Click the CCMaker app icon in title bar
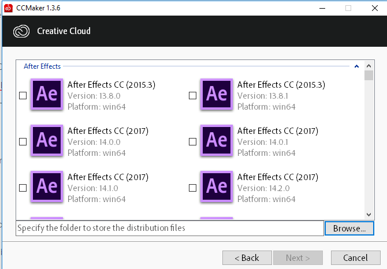Viewport: 387px width, 269px height. tap(8, 8)
